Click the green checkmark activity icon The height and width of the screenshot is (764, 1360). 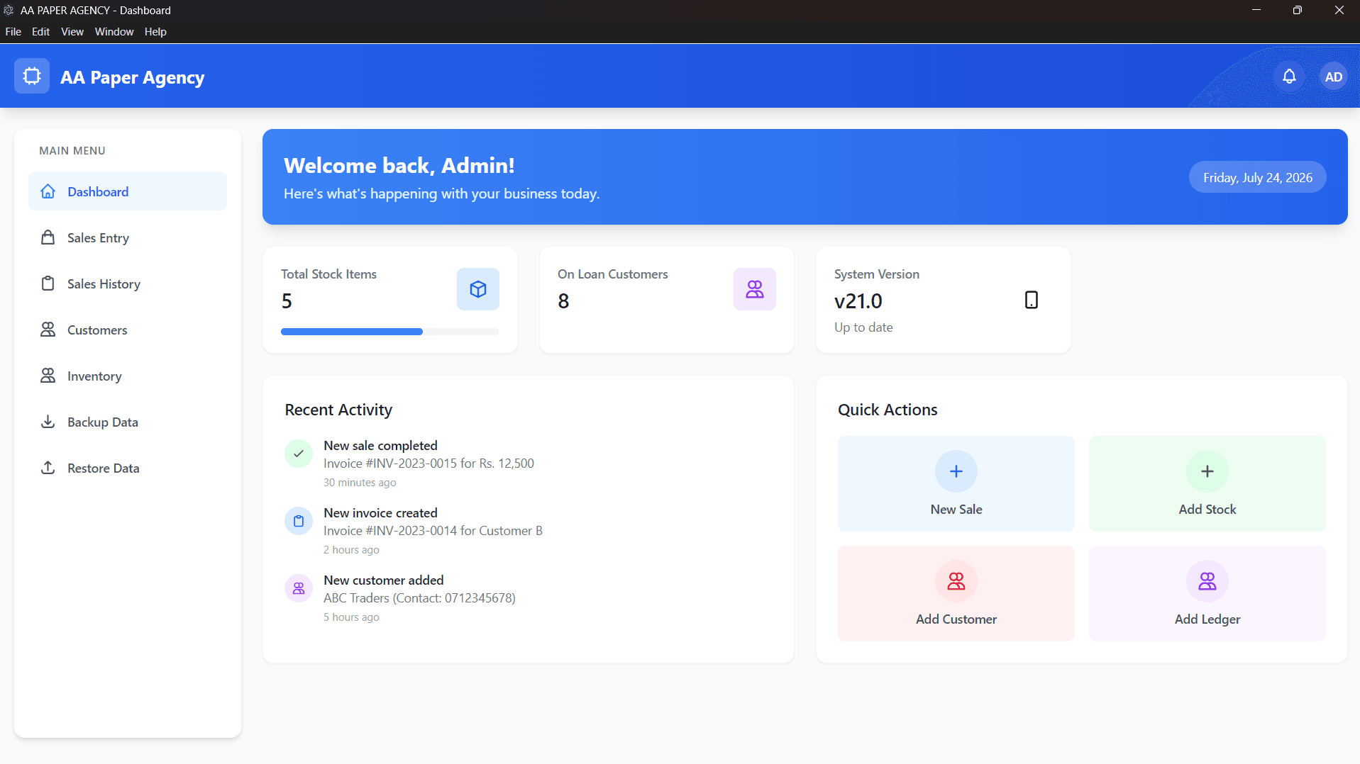(x=299, y=454)
